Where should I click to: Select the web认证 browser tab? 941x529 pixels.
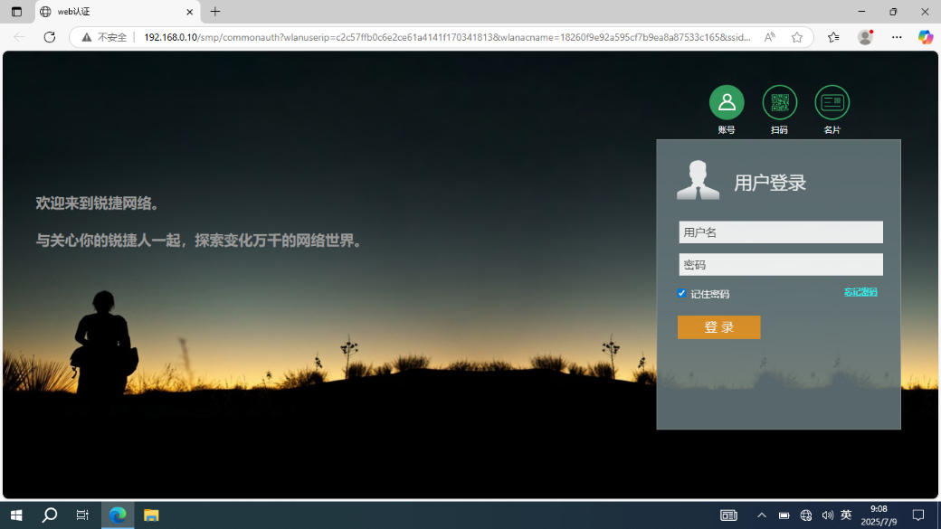click(109, 12)
